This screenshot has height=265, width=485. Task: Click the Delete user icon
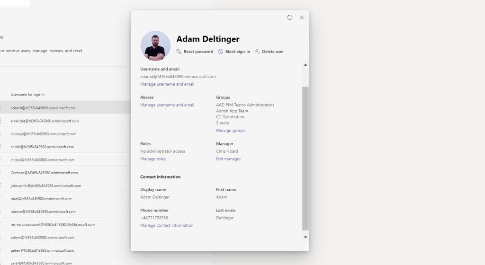coord(257,52)
